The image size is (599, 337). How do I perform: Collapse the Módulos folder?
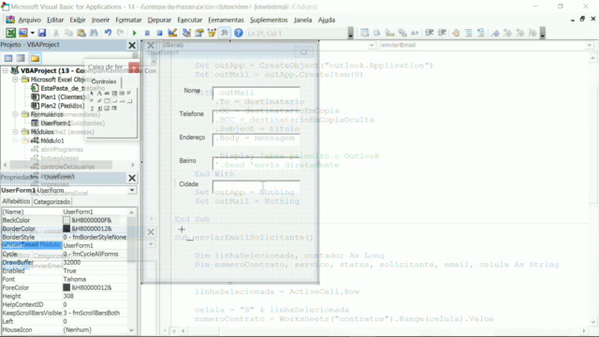(15, 132)
